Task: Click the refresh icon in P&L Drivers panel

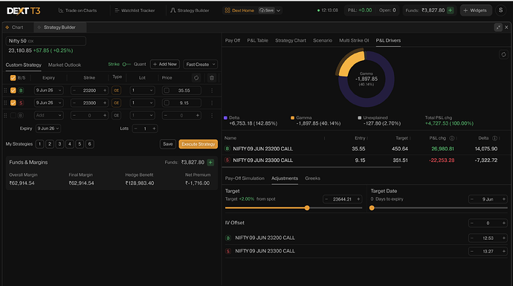Action: tap(503, 54)
